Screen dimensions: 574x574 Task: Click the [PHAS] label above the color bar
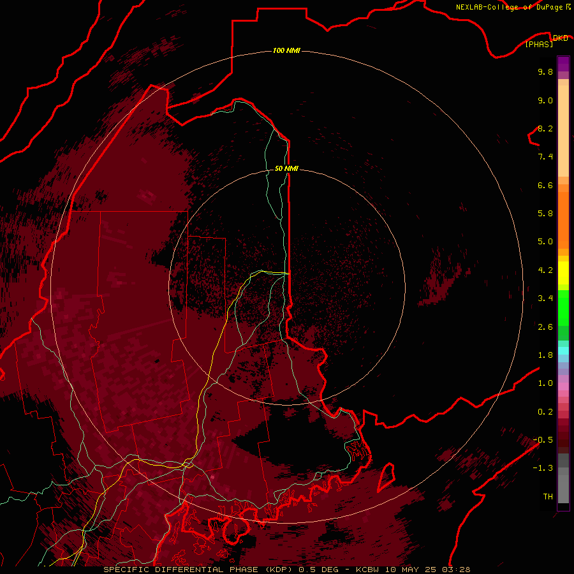(539, 44)
